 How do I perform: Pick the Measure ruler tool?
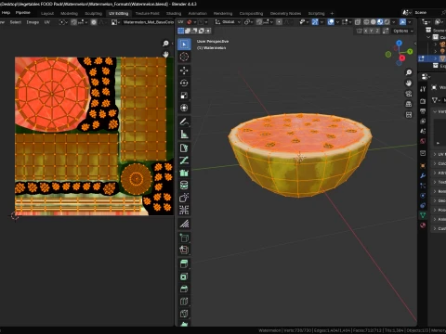(x=184, y=134)
